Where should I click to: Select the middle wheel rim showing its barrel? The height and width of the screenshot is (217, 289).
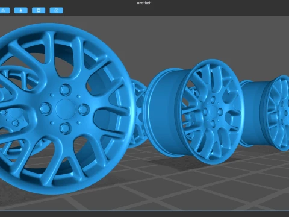(x=194, y=112)
